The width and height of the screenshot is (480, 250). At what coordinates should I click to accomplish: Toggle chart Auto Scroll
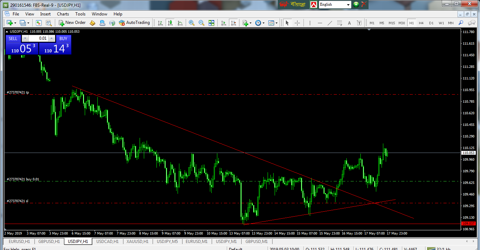[x=224, y=23]
